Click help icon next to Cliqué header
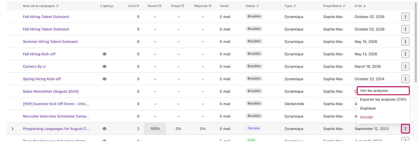The width and height of the screenshot is (418, 146). 183,6
